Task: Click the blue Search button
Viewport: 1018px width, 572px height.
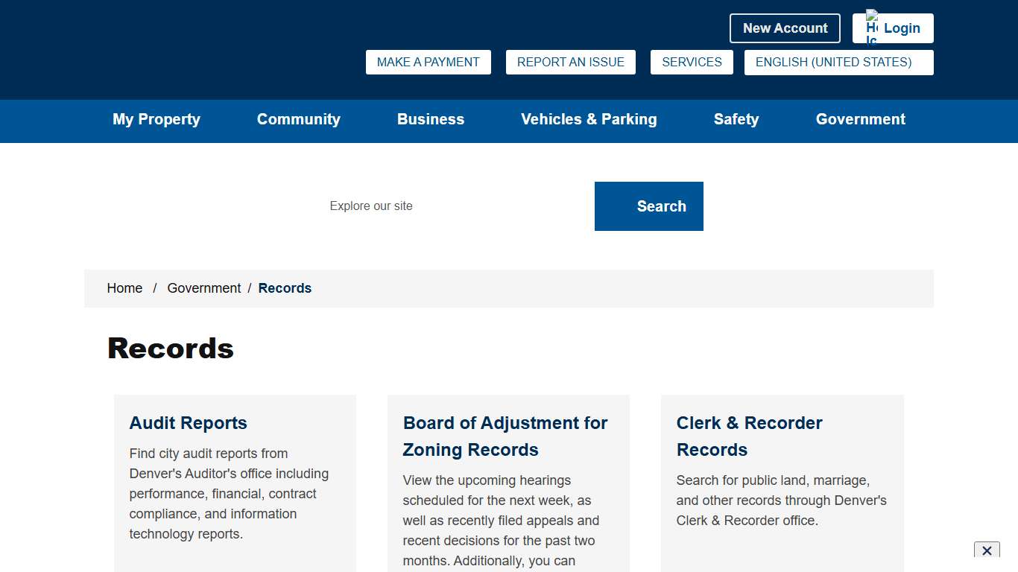Action: tap(648, 206)
